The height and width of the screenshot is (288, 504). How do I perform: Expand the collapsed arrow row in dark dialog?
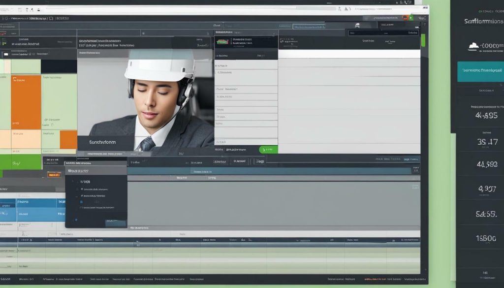74,182
